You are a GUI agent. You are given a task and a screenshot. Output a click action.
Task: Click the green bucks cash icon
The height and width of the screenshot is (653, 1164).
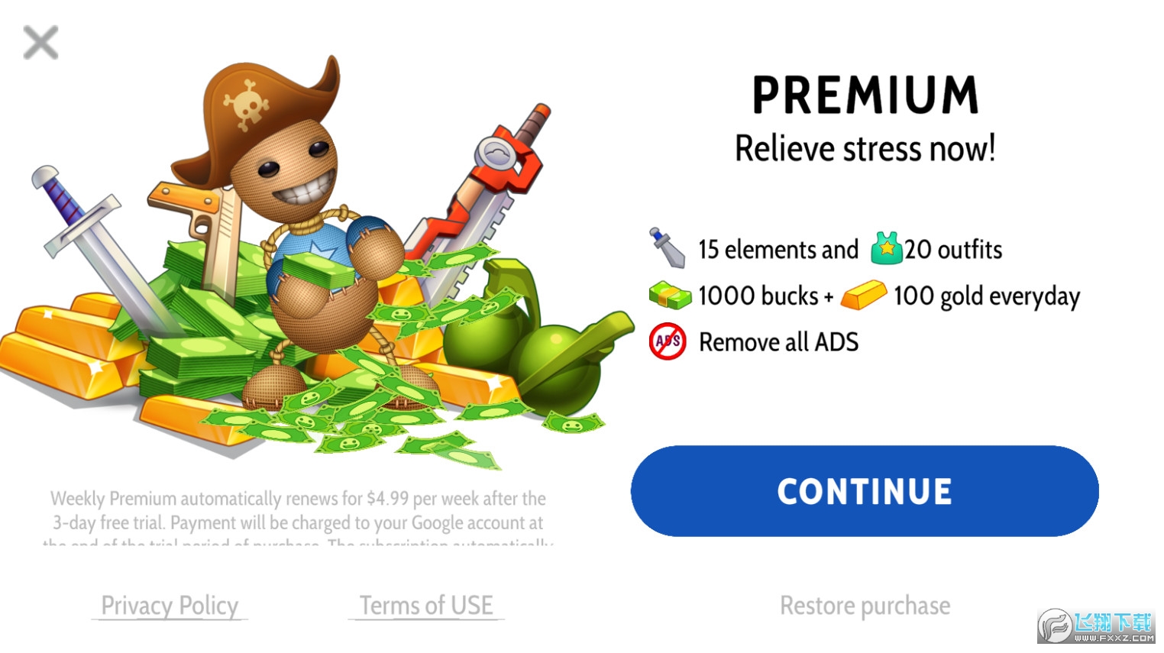669,295
